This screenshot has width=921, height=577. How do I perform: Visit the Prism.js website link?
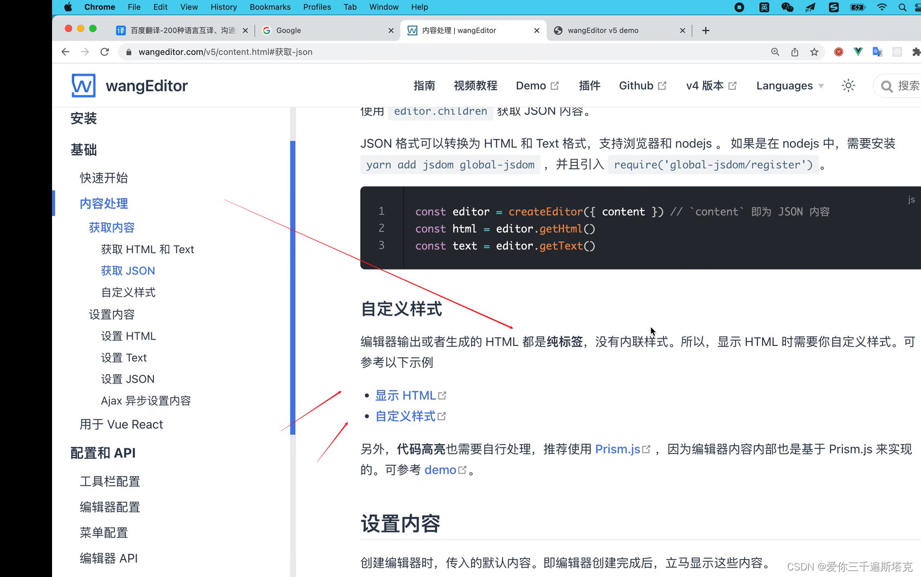click(x=617, y=449)
